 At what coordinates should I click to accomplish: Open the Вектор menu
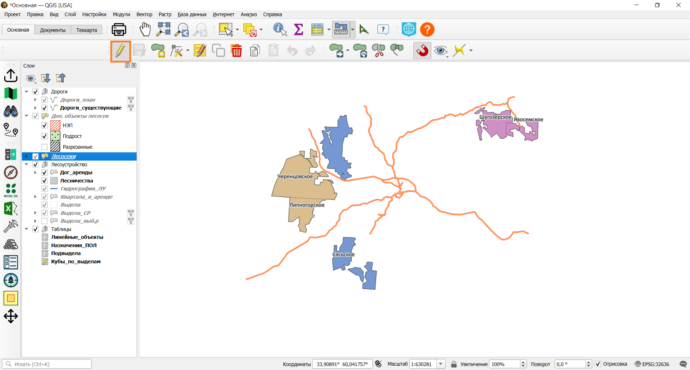(144, 14)
